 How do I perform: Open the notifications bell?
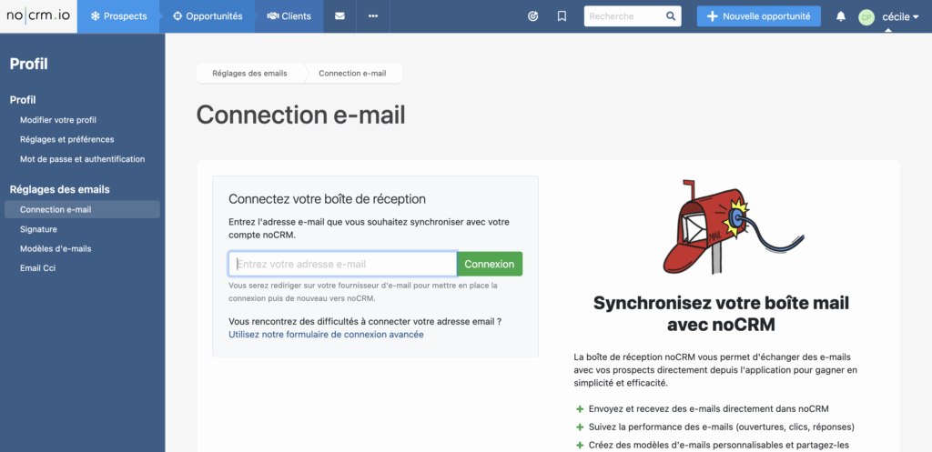click(841, 16)
